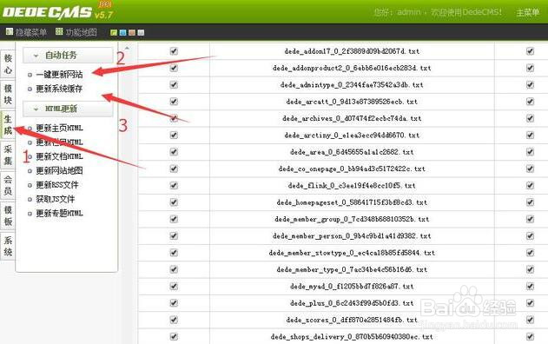Click the 功能地图 function map icon
The width and height of the screenshot is (548, 344).
pos(59,32)
